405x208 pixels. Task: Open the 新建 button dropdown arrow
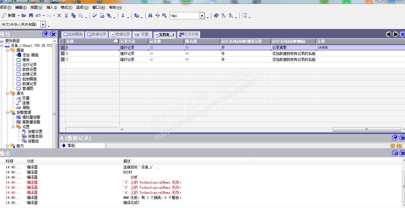click(x=19, y=16)
